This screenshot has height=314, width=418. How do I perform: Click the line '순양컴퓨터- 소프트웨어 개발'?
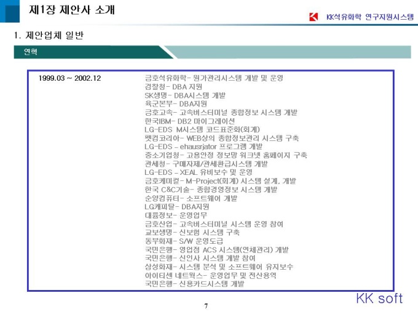pyautogui.click(x=191, y=198)
